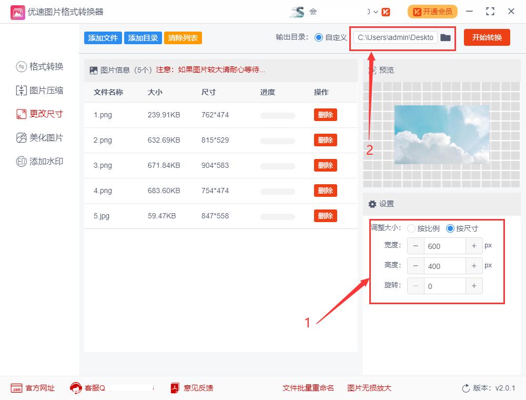This screenshot has width=526, height=400.
Task: Click the refresh icon next to 版本 v2.0.1
Action: coord(465,388)
